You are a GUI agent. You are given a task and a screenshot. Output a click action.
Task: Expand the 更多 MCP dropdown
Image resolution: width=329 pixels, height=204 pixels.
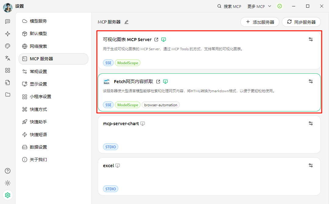pos(259,6)
